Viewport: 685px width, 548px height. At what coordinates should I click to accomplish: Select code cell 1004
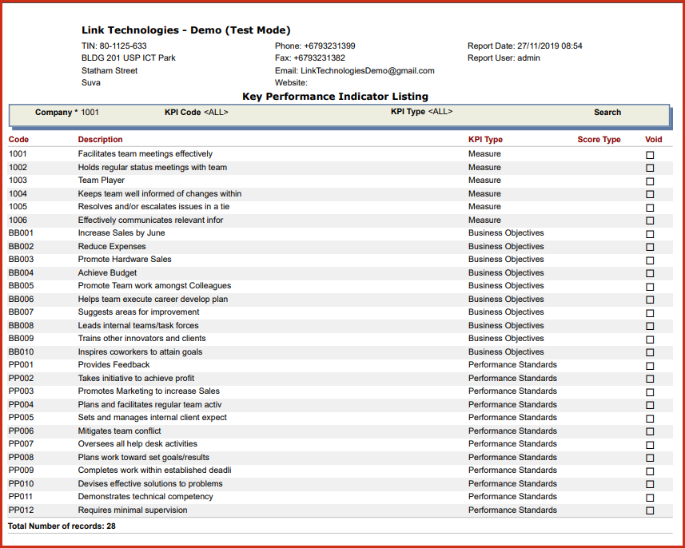coord(18,193)
